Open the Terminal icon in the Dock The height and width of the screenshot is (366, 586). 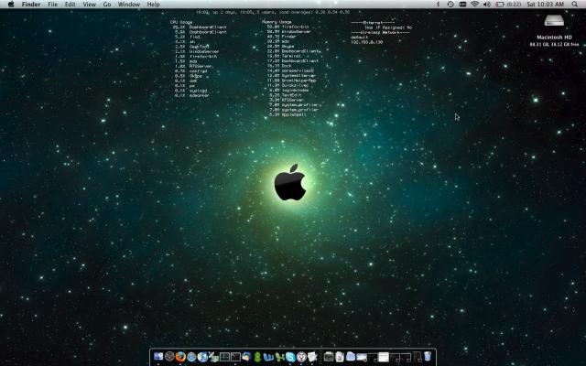[x=236, y=357]
